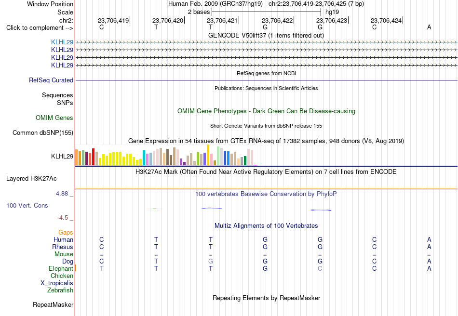Click the 'SNPs' track label

tap(65, 103)
